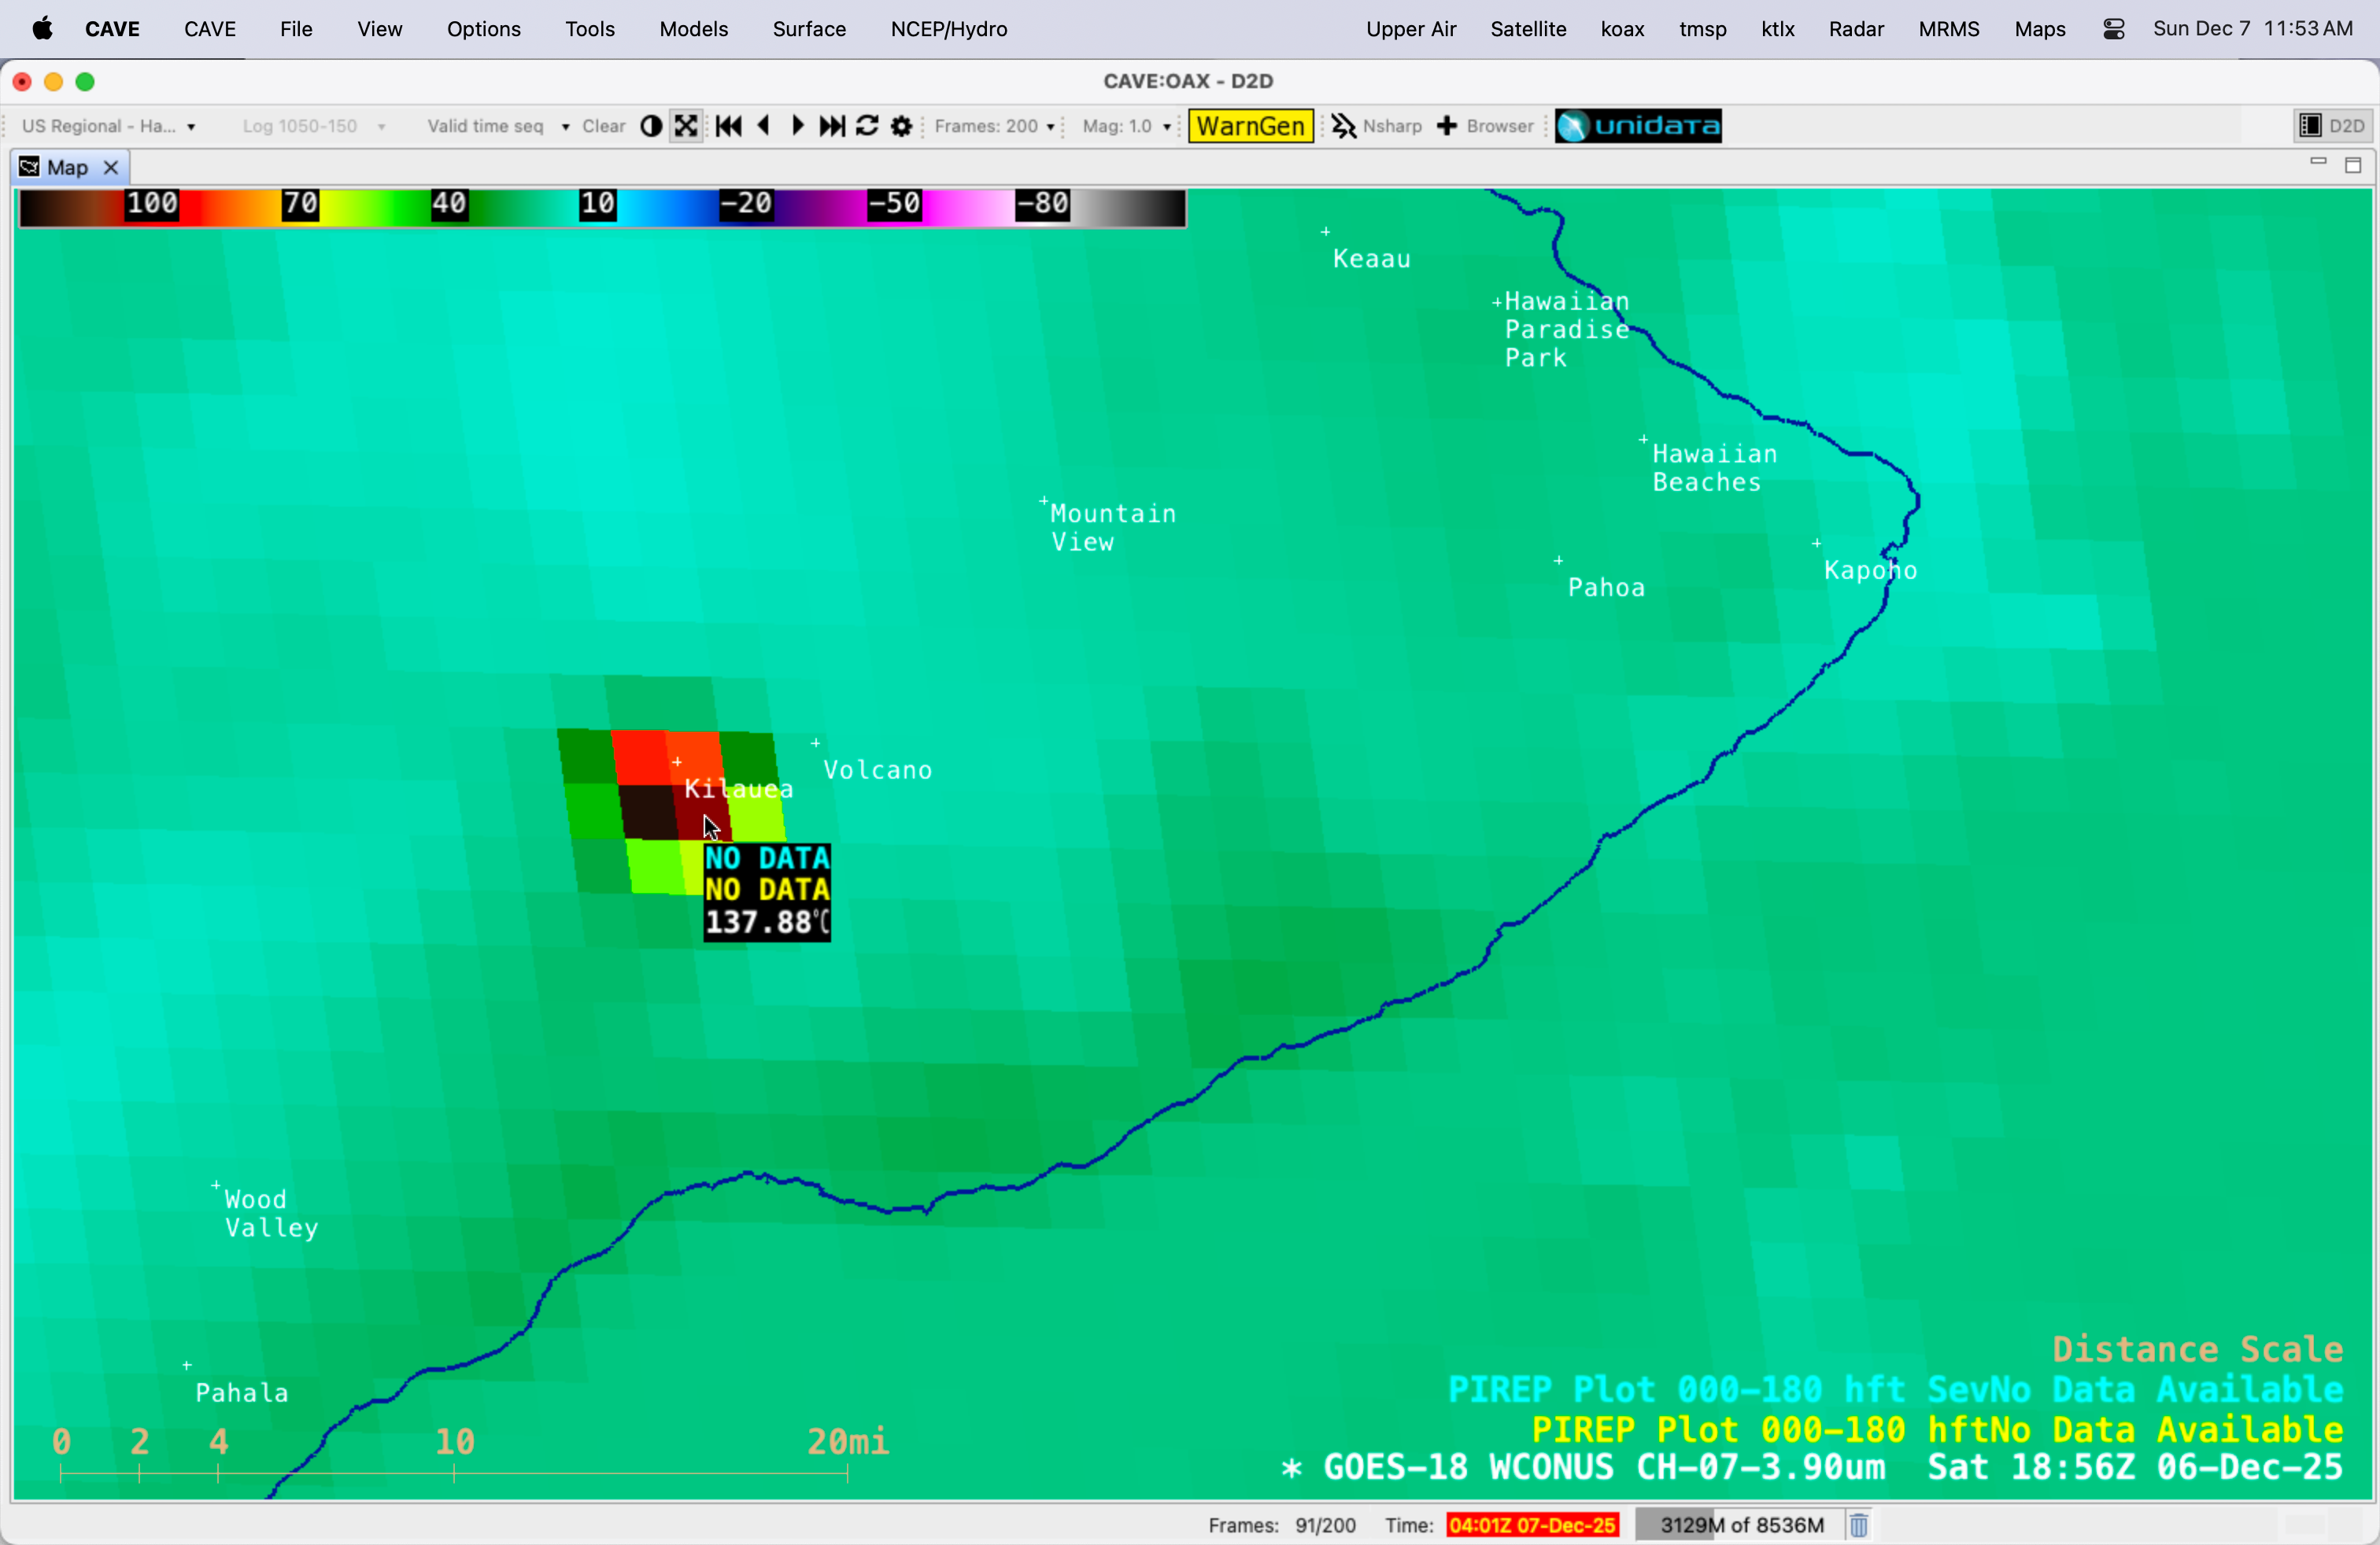The image size is (2380, 1545).
Task: Launch the Nsharp sounding tool
Action: [x=1377, y=126]
